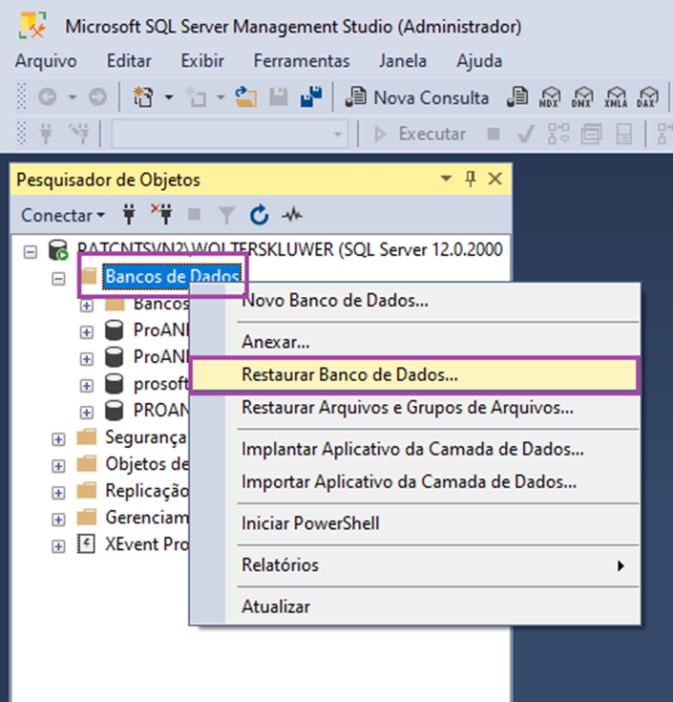Open Database Engine Query icon next to Nova Consulta
This screenshot has height=702, width=673.
tap(516, 96)
